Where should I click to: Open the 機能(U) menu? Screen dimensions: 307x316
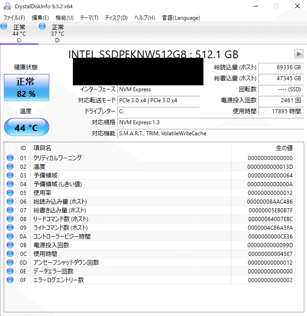pyautogui.click(x=65, y=18)
